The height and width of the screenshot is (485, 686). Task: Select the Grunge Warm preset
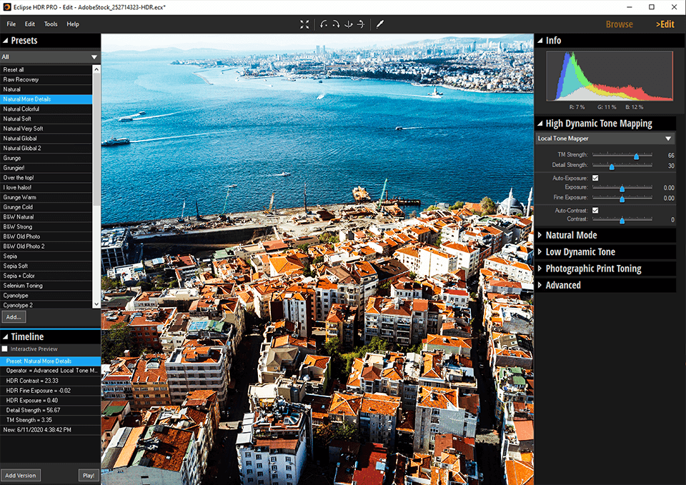20,197
